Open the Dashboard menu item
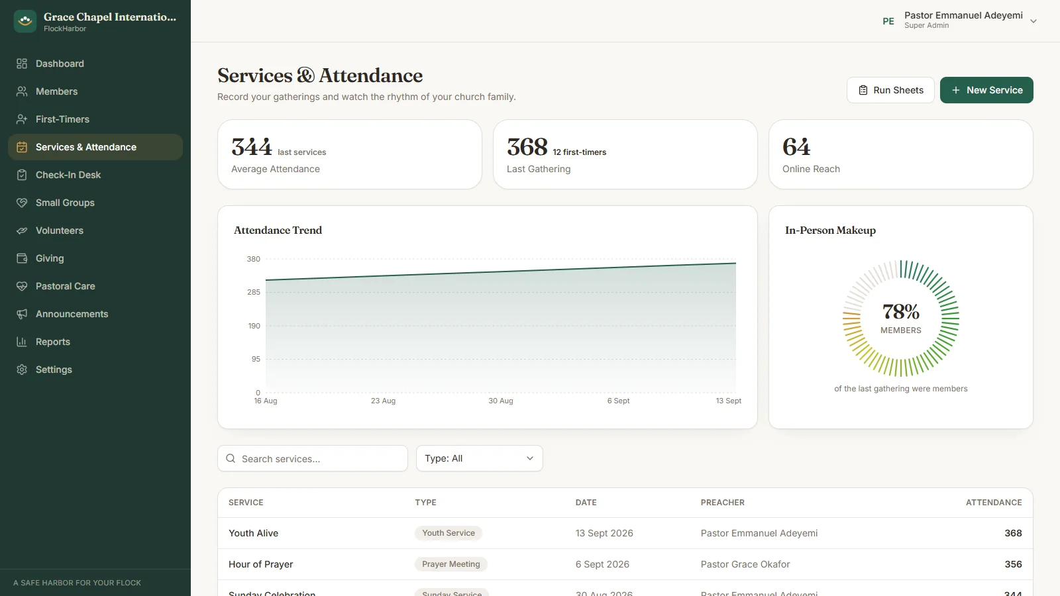Screen dimensions: 1060x596 tap(95, 64)
